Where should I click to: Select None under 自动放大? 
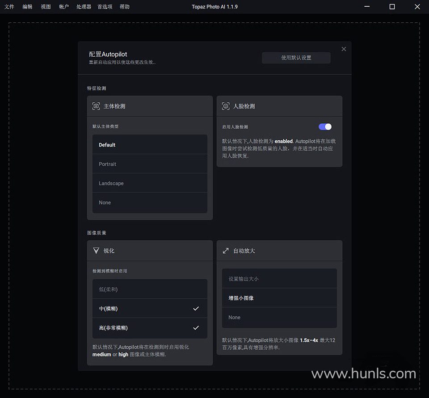click(279, 317)
